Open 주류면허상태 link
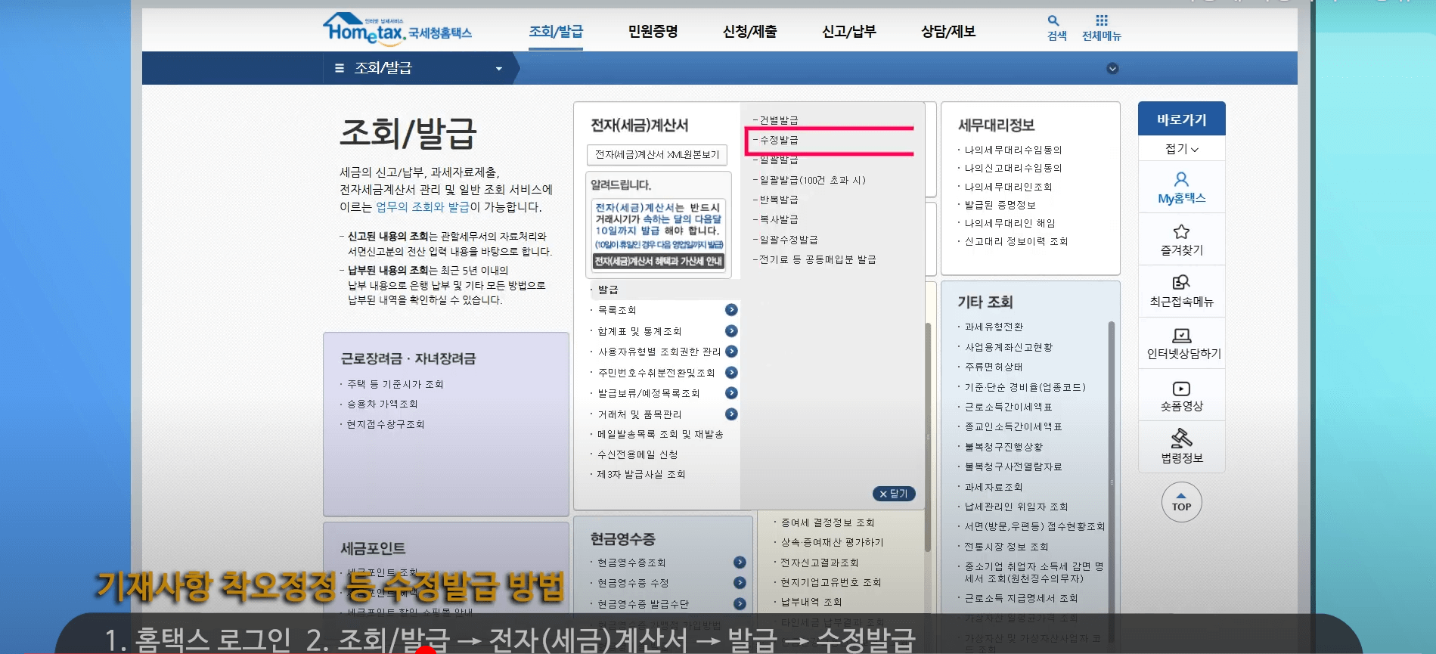Screen dimensions: 1436x654 pos(994,367)
